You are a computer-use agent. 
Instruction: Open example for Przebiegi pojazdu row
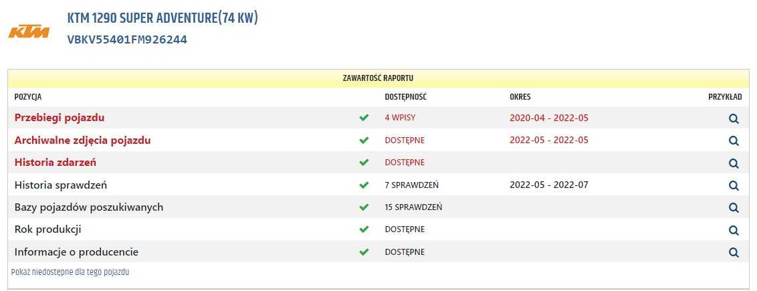point(734,118)
